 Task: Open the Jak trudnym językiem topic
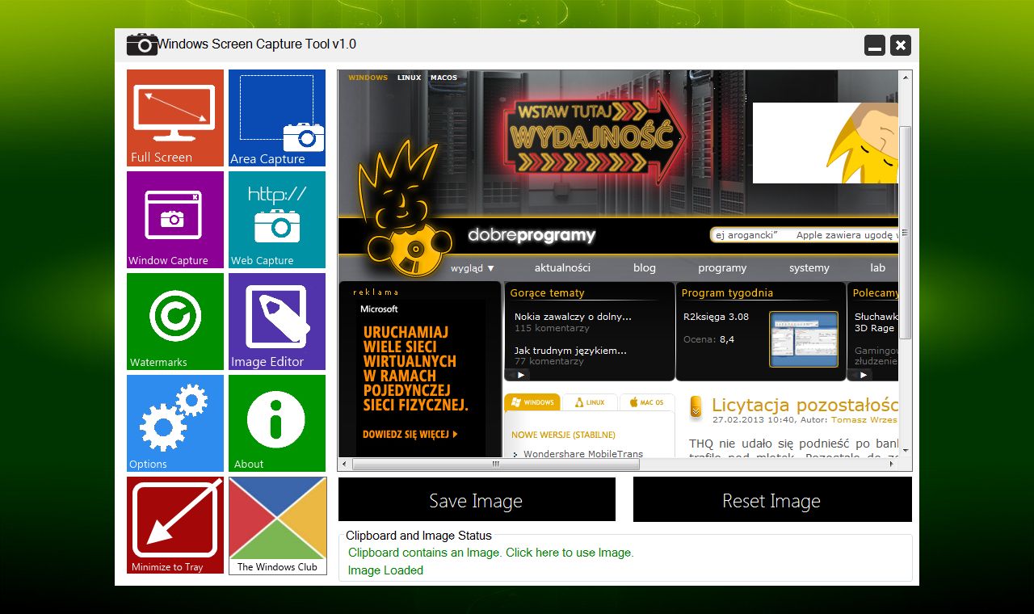[570, 351]
